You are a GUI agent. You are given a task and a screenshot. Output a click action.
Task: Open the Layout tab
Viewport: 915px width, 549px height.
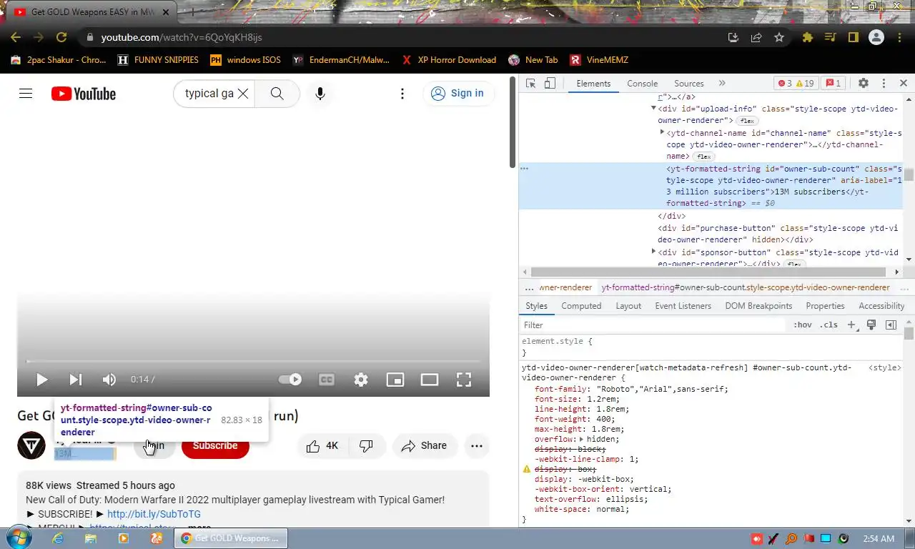coord(628,306)
